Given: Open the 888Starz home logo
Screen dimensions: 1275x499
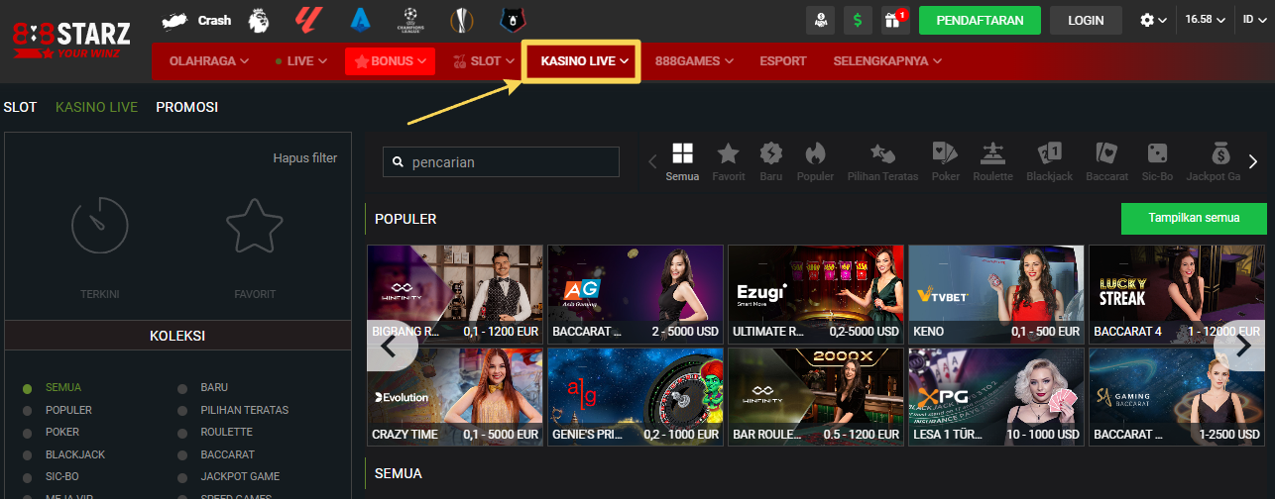Looking at the screenshot, I should pyautogui.click(x=73, y=42).
